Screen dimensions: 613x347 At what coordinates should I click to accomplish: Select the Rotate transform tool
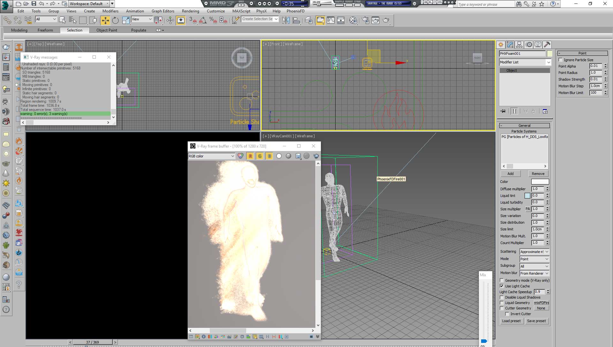tap(115, 20)
